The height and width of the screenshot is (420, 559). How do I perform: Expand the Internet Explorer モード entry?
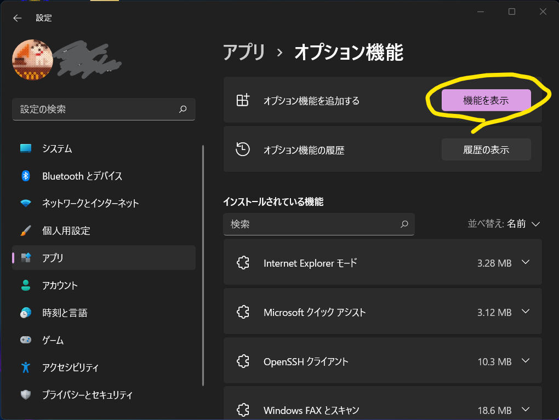525,263
